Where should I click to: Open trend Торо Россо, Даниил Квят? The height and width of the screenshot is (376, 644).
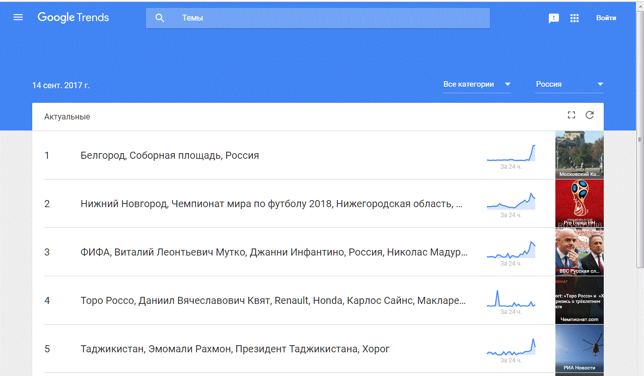point(273,300)
